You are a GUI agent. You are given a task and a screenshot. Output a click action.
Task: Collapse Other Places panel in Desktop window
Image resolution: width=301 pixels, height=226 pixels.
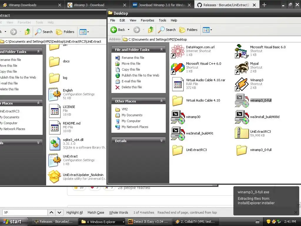pos(161,101)
